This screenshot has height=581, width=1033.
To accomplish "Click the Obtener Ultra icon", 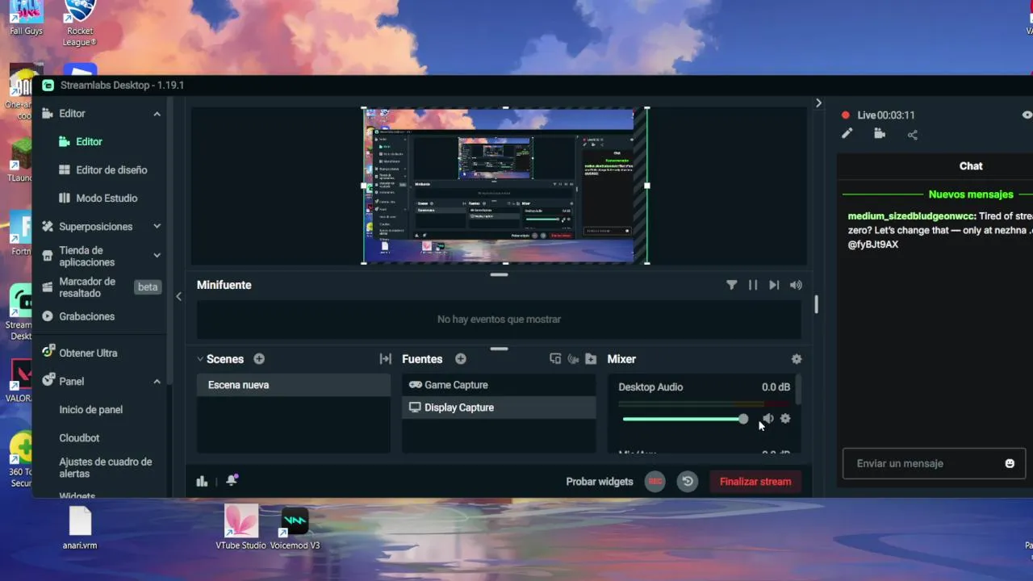I will (48, 353).
